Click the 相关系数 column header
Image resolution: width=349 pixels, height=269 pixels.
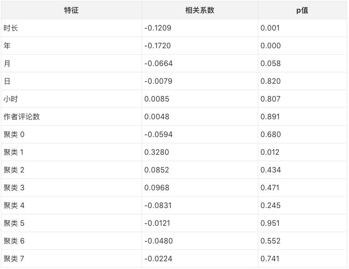[200, 10]
